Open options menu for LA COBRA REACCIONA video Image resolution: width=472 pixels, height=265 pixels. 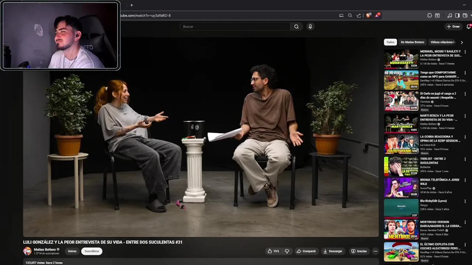pos(465,137)
